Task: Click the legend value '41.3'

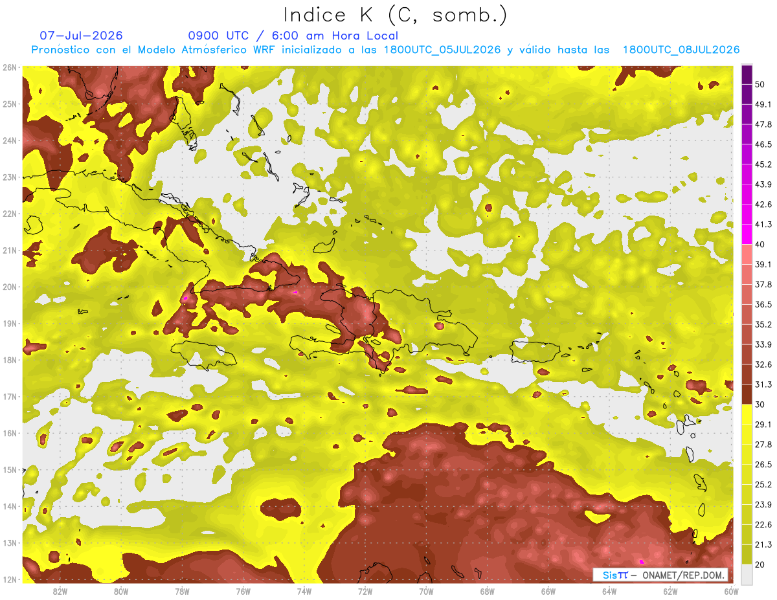Action: click(x=763, y=225)
